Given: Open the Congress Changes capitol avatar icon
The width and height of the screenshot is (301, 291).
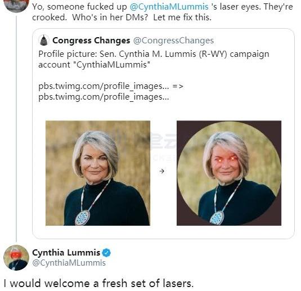Looking at the screenshot, I should pyautogui.click(x=44, y=40).
